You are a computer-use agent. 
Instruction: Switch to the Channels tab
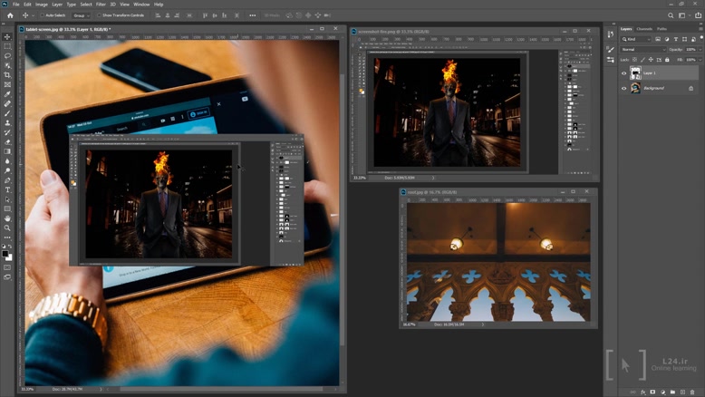(644, 29)
